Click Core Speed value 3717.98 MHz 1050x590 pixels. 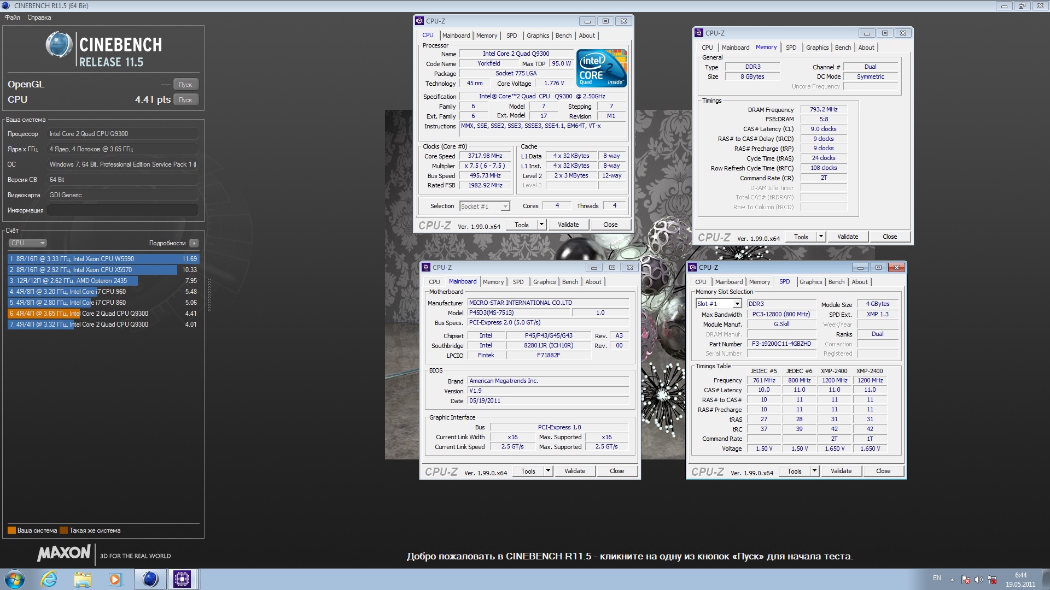[x=485, y=156]
